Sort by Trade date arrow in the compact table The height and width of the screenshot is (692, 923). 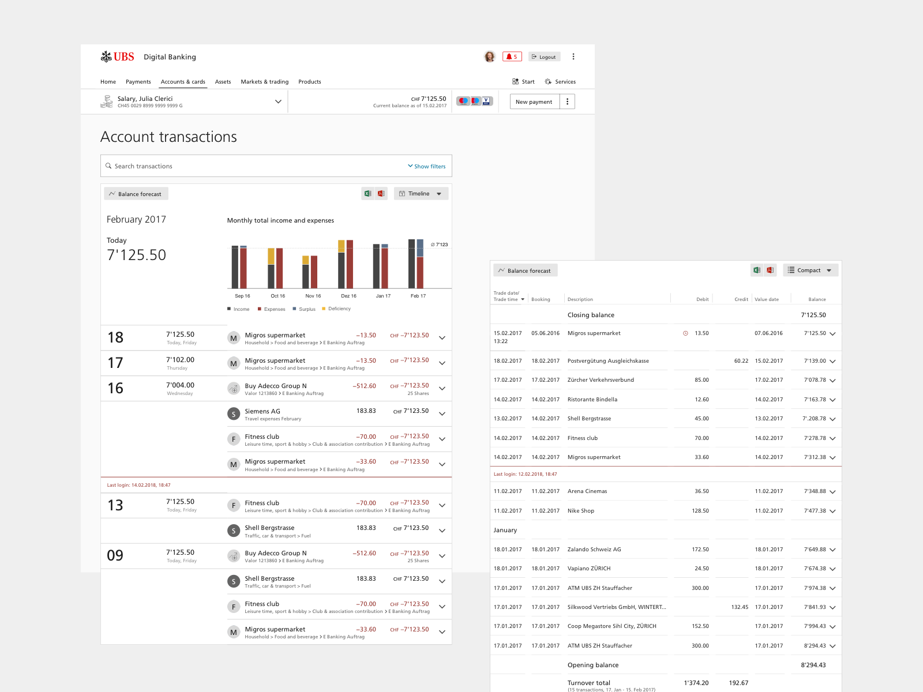523,299
